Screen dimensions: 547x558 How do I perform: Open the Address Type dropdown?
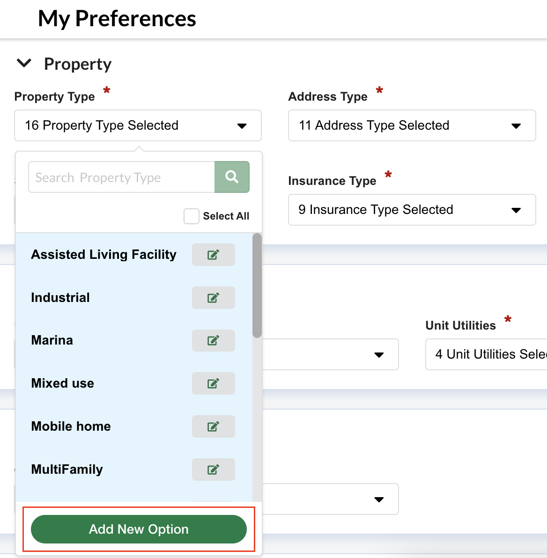click(412, 125)
